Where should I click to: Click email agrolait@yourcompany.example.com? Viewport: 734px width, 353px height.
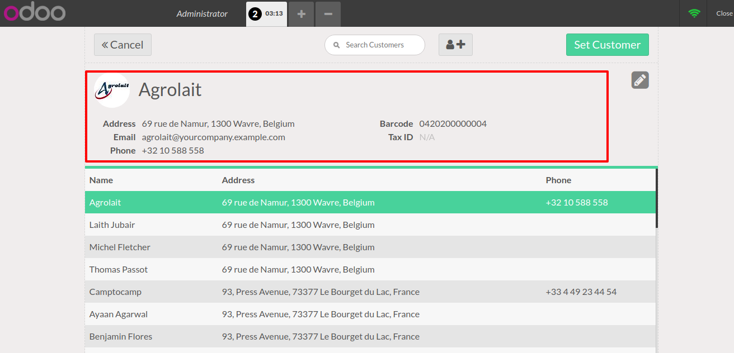[x=214, y=137]
